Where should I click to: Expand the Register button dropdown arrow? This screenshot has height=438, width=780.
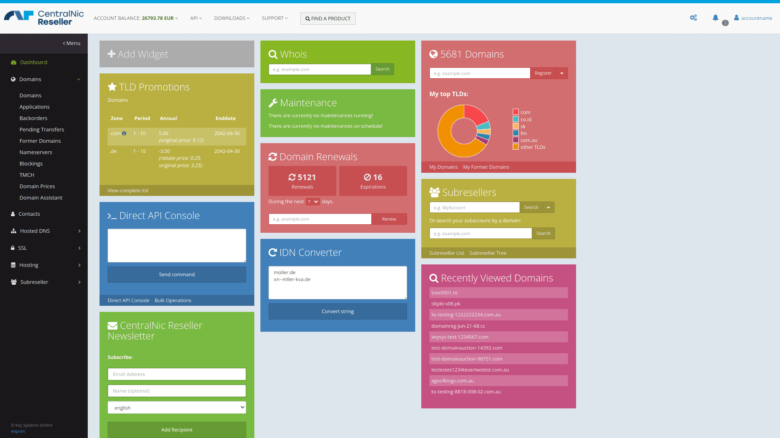[561, 73]
